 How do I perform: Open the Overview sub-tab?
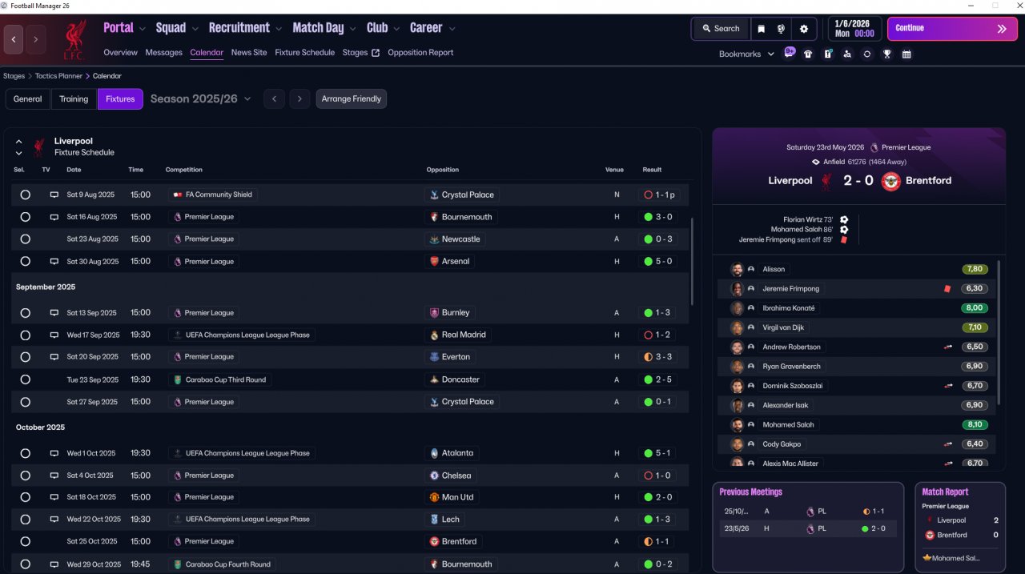(120, 53)
